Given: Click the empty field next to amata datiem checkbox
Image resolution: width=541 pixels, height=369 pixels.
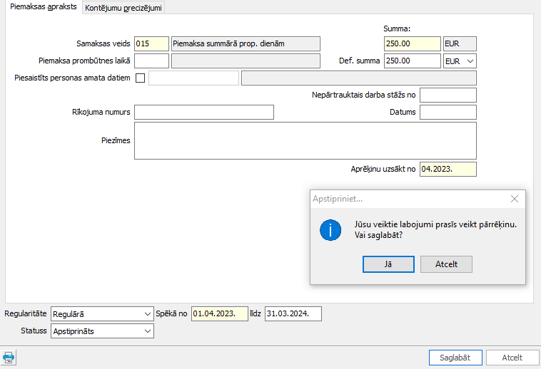Looking at the screenshot, I should pos(193,78).
